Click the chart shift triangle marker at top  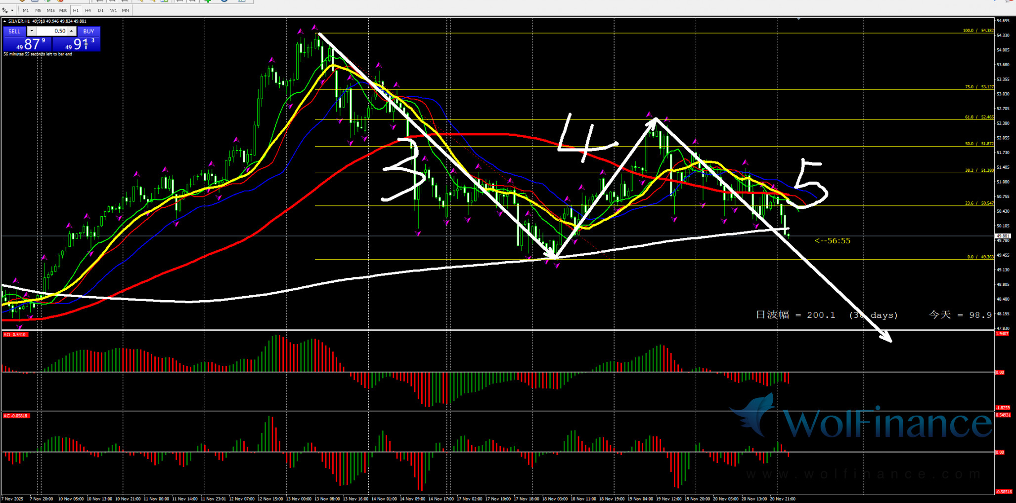[x=798, y=19]
